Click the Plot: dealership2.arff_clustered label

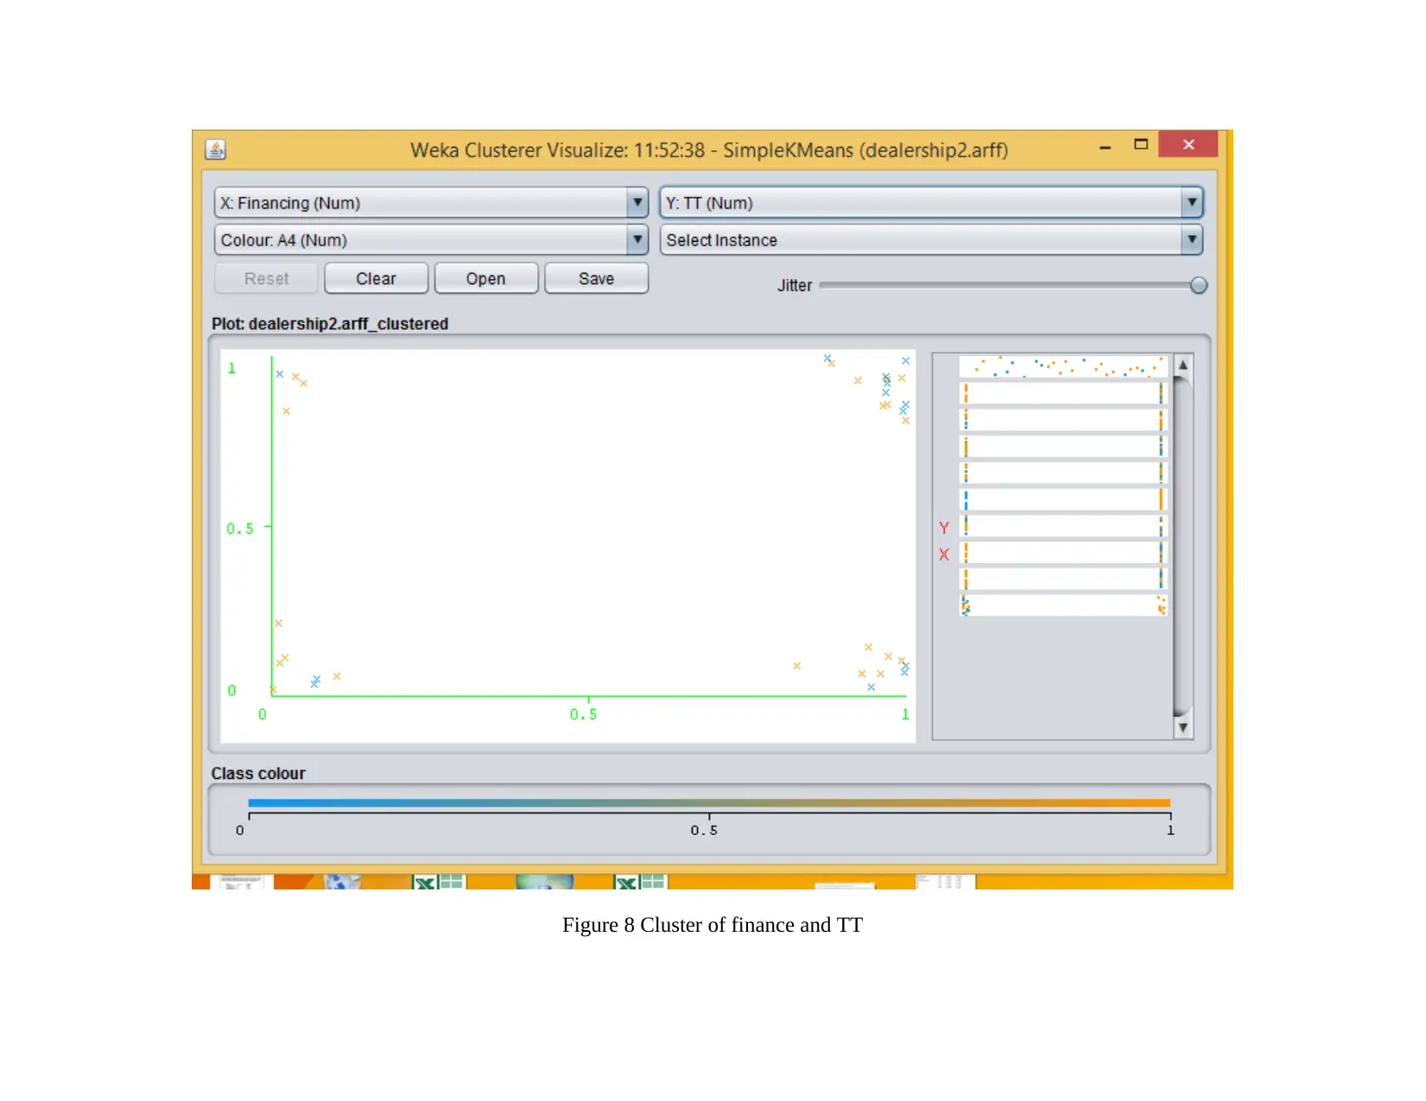click(x=330, y=324)
